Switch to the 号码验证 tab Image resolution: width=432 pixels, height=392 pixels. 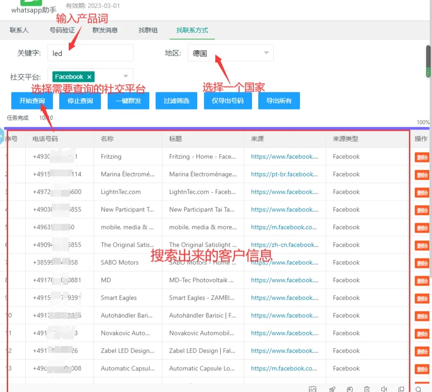pyautogui.click(x=62, y=30)
